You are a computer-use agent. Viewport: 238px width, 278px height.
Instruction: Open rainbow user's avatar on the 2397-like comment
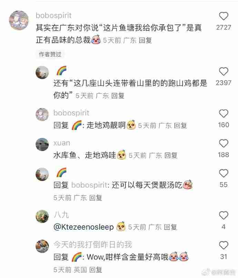(x=42, y=72)
